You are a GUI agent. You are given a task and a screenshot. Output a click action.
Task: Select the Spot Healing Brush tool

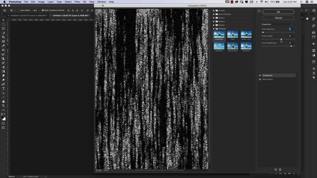[3, 50]
